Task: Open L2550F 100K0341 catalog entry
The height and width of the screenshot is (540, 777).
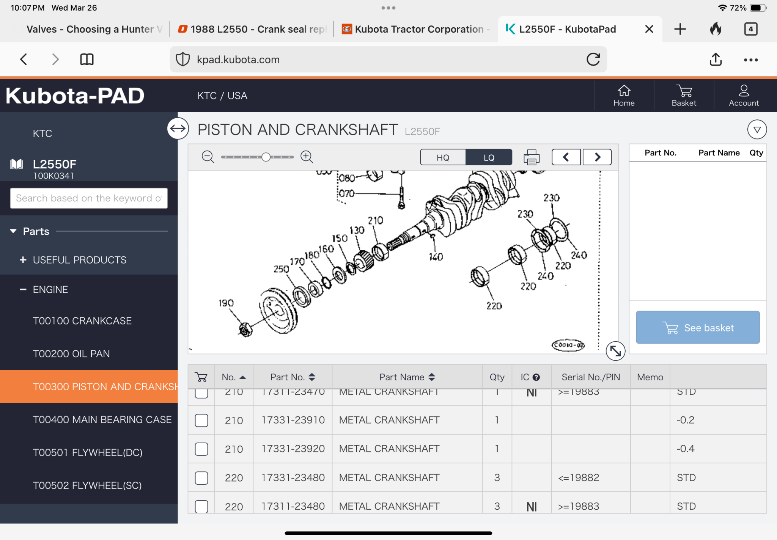Action: pos(55,169)
